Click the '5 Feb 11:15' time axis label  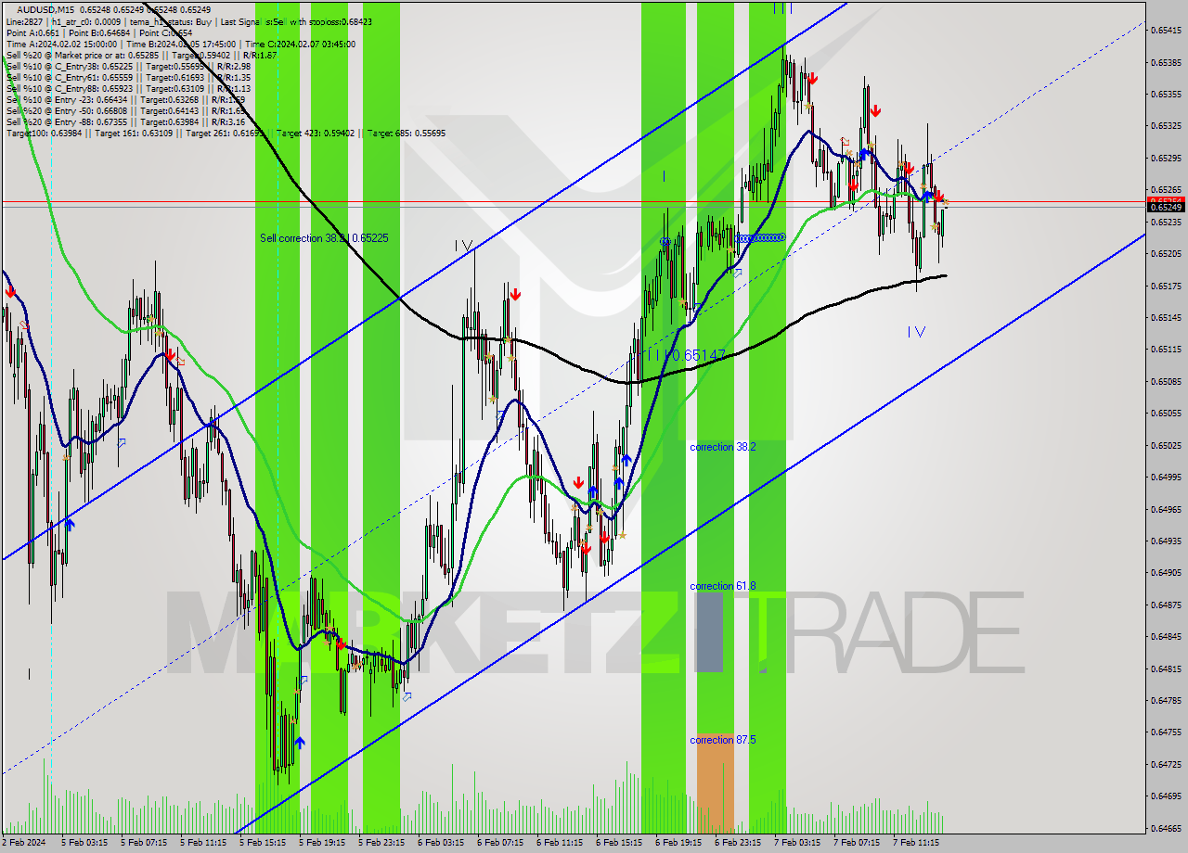(203, 843)
